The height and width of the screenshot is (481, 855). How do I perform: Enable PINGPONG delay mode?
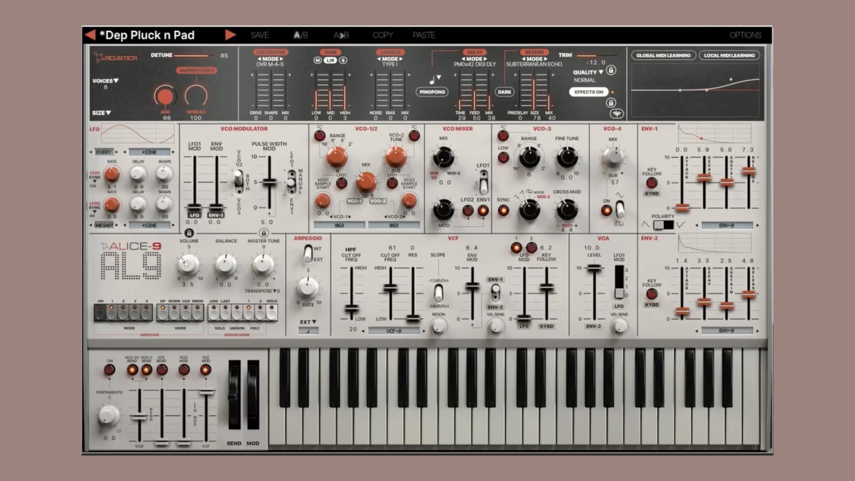tap(433, 92)
